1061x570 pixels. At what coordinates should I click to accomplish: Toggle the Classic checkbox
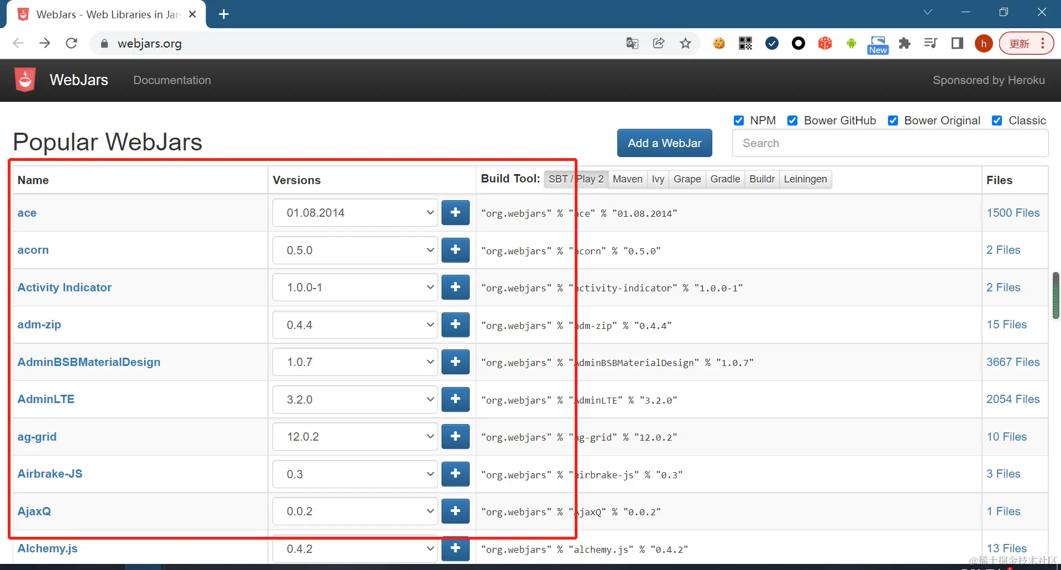pos(997,121)
